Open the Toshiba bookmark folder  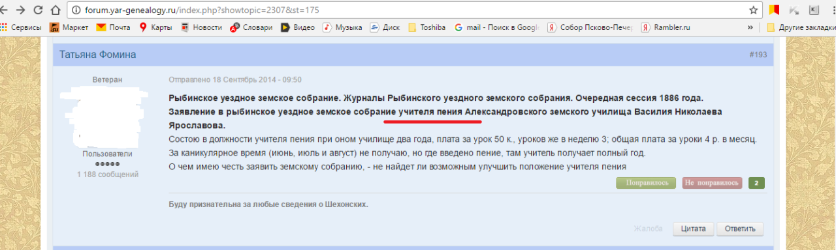(x=426, y=27)
